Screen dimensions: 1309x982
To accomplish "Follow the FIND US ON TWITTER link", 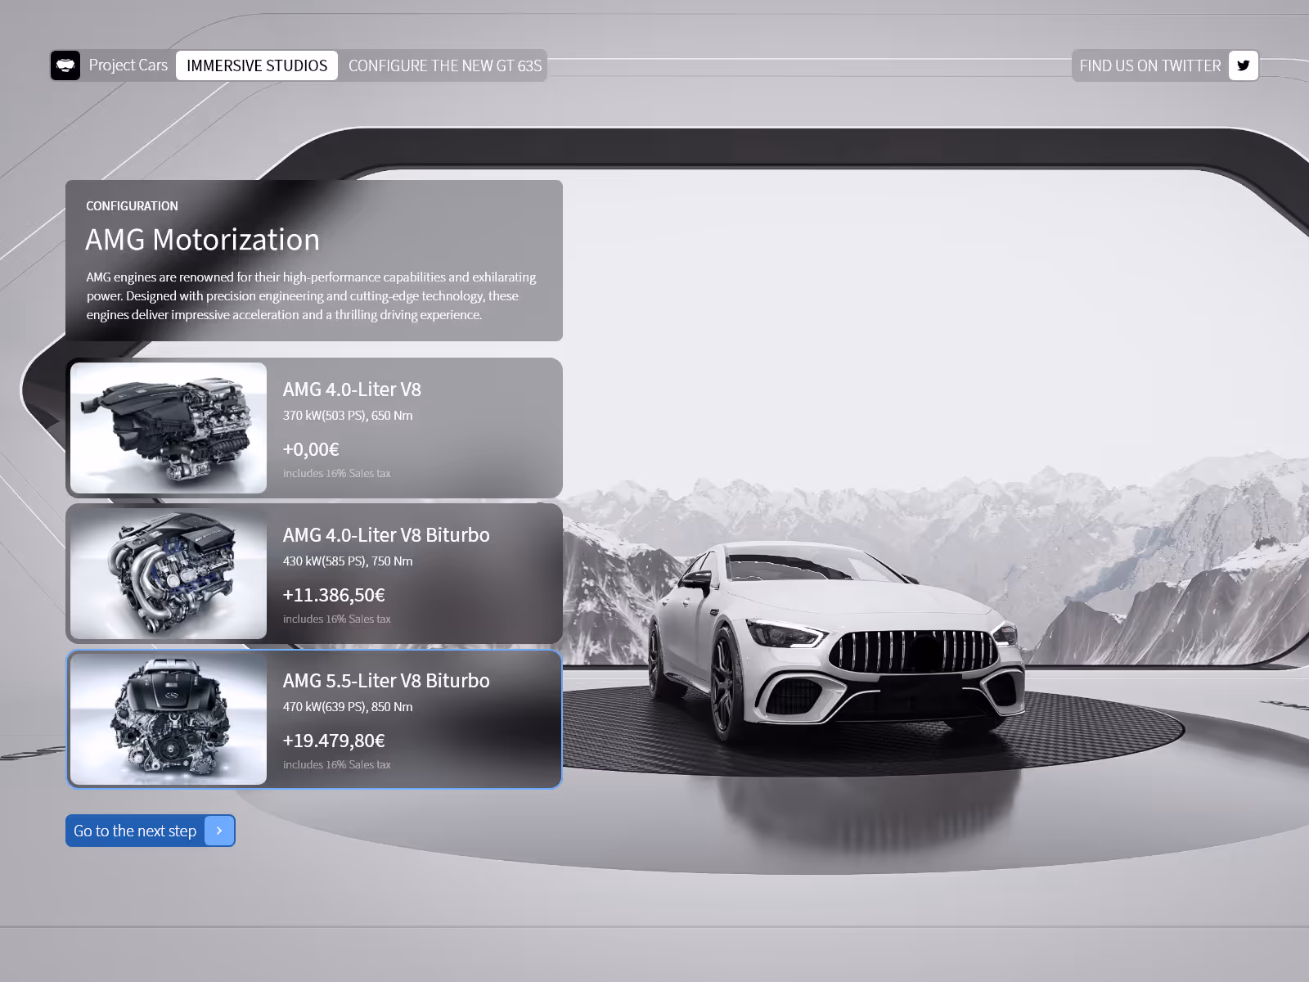I will coord(1149,65).
